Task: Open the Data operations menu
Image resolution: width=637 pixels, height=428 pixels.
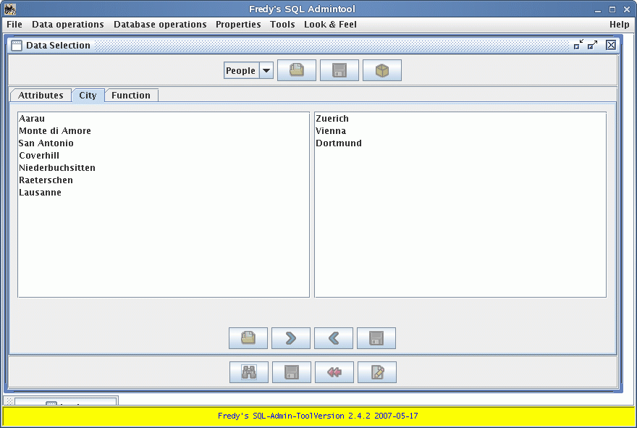Action: 68,25
